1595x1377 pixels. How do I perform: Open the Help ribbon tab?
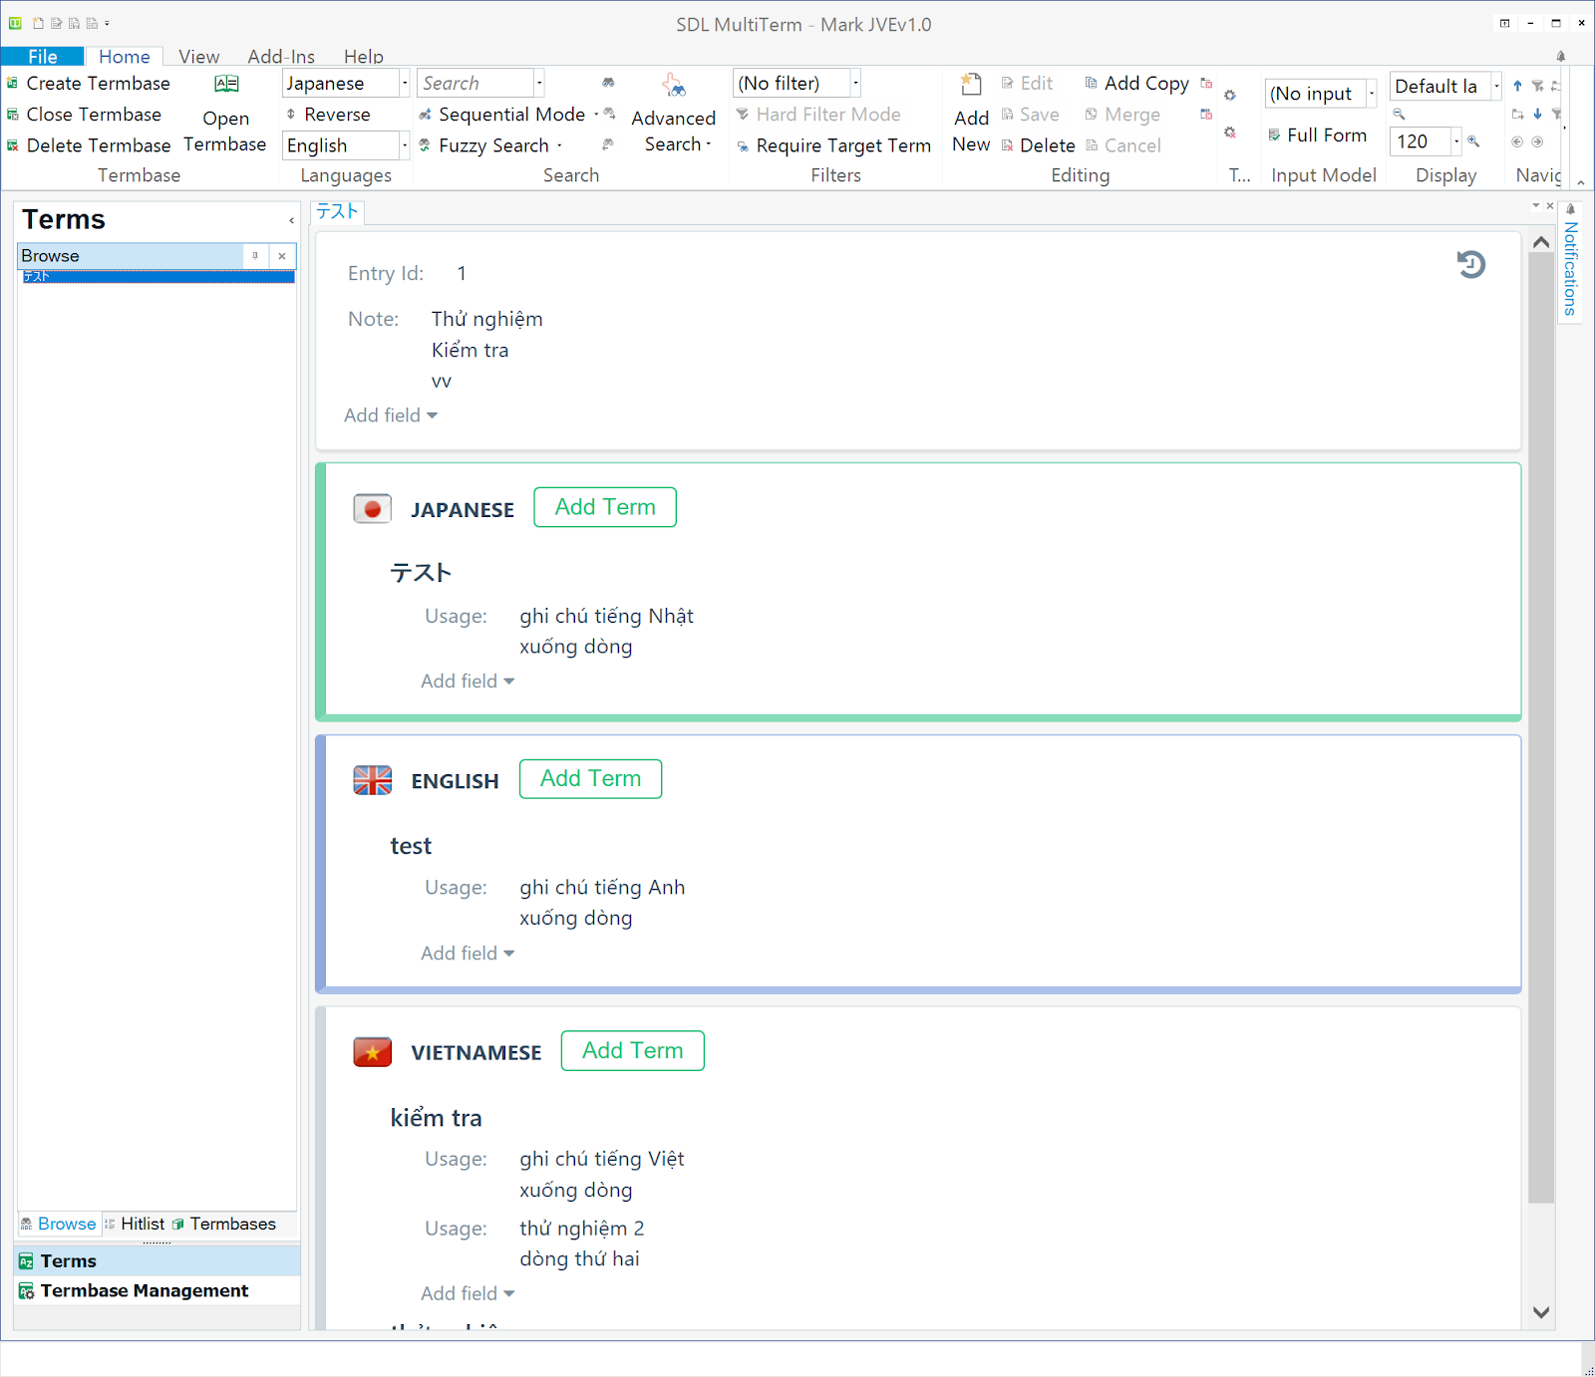364,57
